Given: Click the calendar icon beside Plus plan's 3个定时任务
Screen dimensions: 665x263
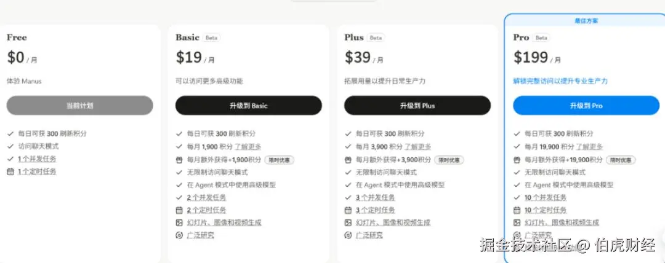Looking at the screenshot, I should click(x=348, y=210).
